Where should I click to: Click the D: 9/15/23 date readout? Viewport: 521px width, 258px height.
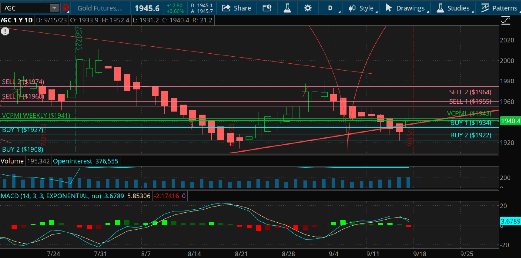pos(51,20)
